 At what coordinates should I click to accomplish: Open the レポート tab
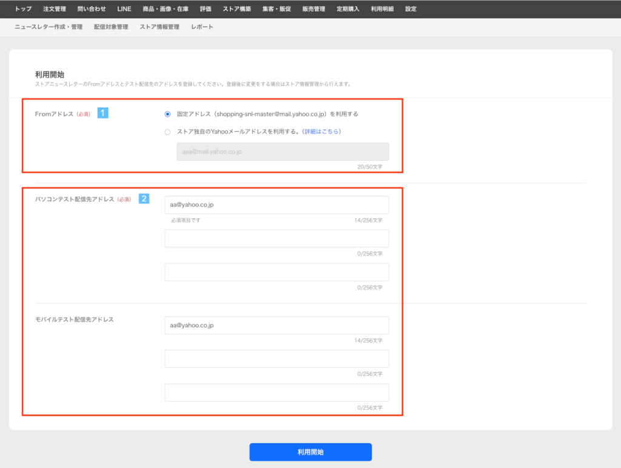[202, 27]
